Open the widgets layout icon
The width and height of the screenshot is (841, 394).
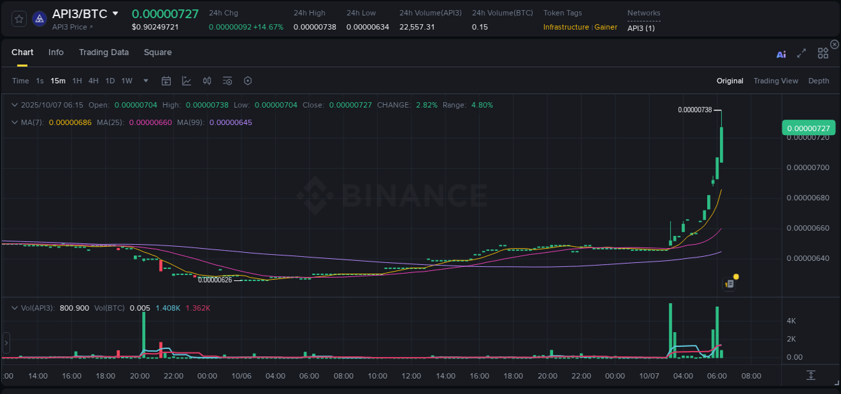coord(822,52)
